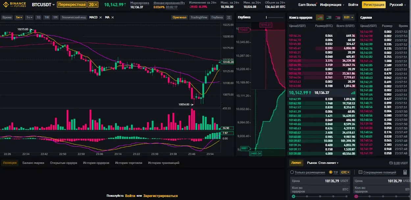The width and height of the screenshot is (411, 200).
Task: Show both bids and asks in order book
Action: tap(320, 17)
